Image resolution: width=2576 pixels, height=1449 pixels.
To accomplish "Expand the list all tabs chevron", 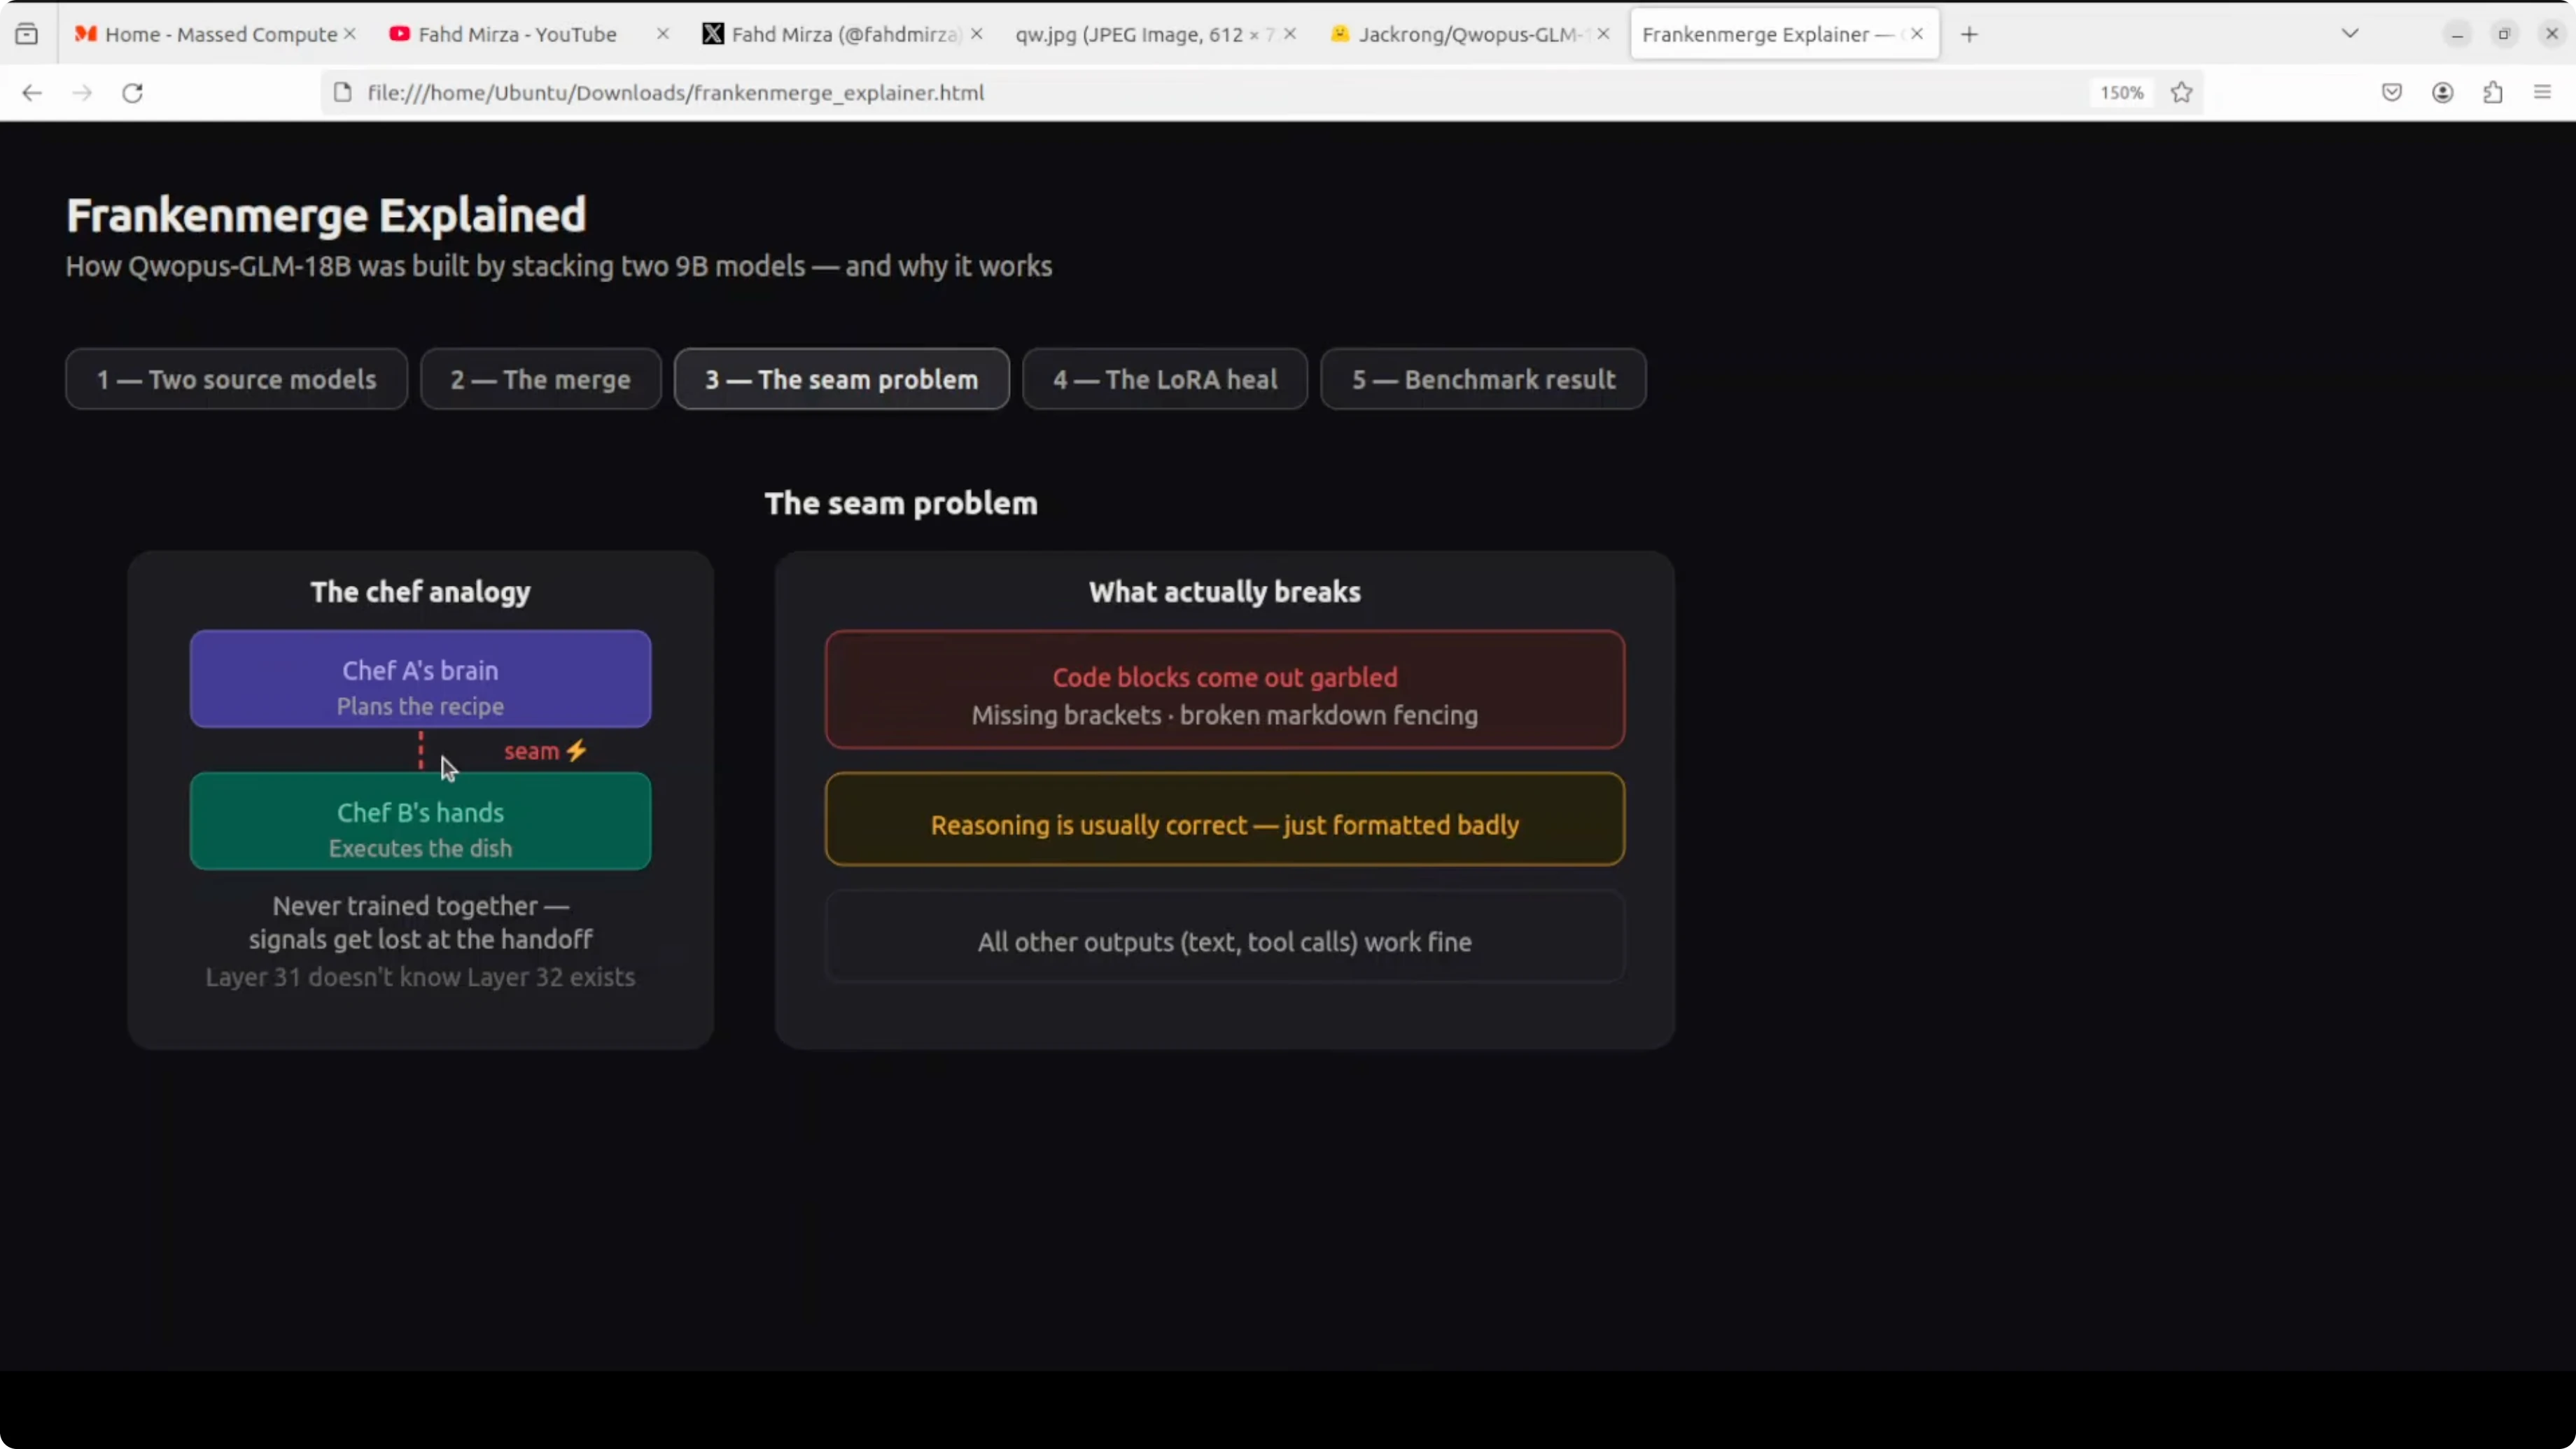I will (2350, 34).
